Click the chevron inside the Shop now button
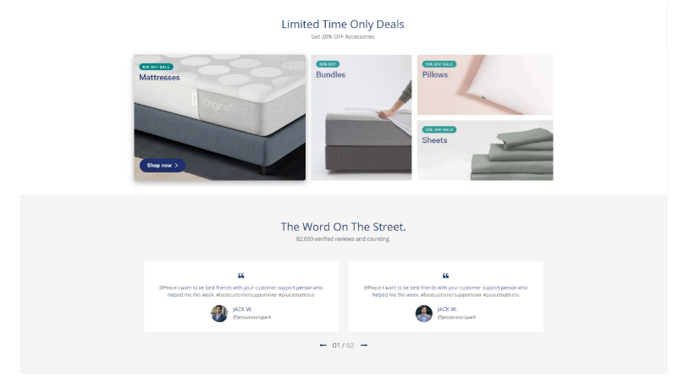This screenshot has width=684, height=383. [x=176, y=166]
